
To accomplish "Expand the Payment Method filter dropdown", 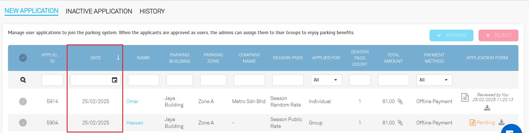I will click(434, 80).
